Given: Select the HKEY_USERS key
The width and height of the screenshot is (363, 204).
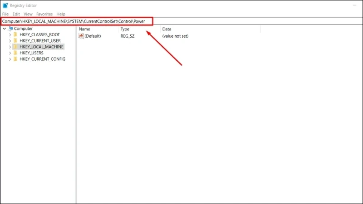Looking at the screenshot, I should [31, 53].
